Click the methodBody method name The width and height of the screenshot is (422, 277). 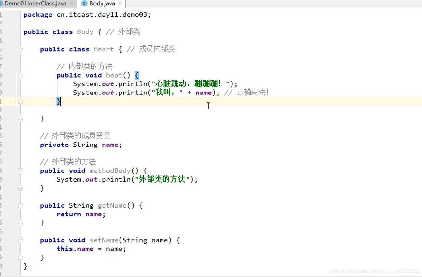[x=110, y=171]
